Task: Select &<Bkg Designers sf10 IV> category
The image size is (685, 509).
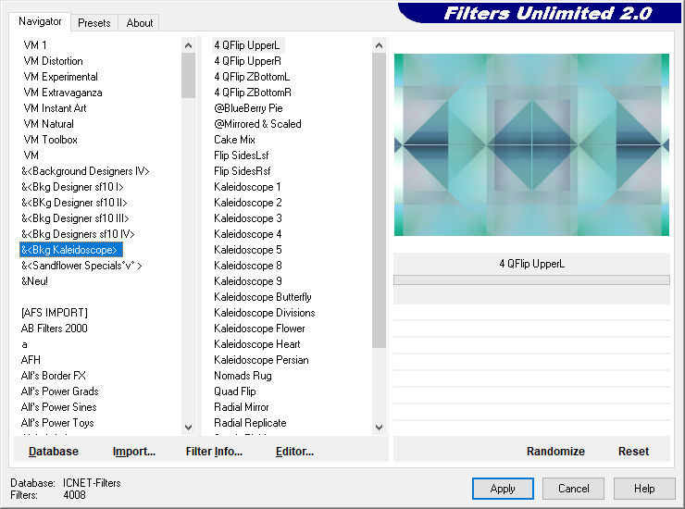Action: coord(78,234)
